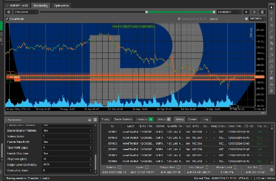Select the rectangle drawing tool
The width and height of the screenshot is (276, 181).
(271, 61)
